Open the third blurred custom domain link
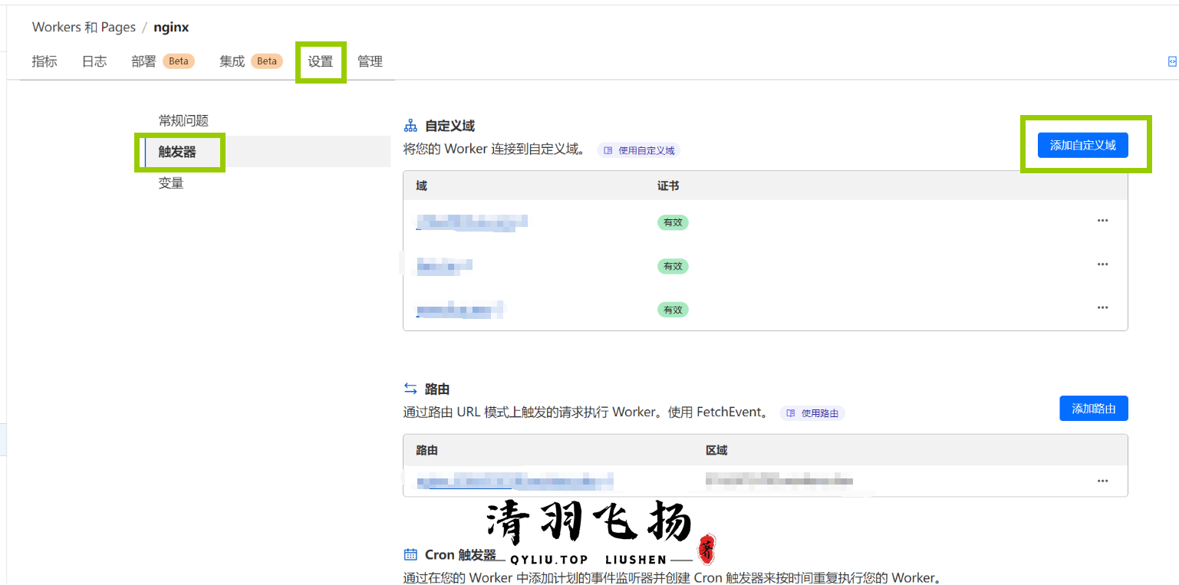 (x=460, y=309)
